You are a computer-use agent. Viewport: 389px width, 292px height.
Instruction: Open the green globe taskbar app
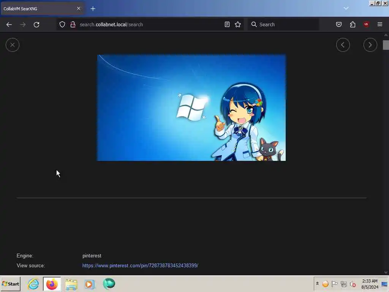[x=109, y=284]
